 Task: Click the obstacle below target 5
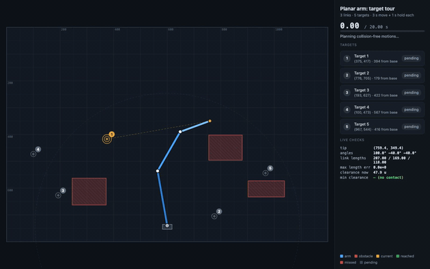[266, 188]
